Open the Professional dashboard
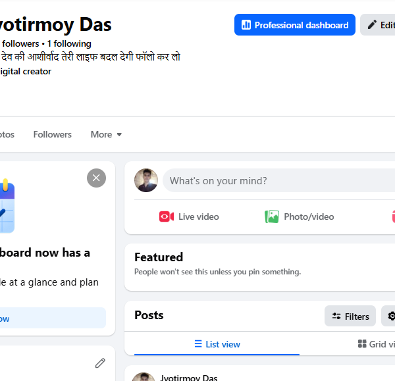The height and width of the screenshot is (381, 395). [x=294, y=25]
